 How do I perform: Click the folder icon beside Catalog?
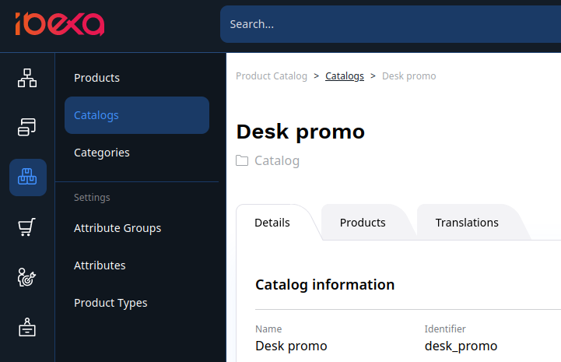[x=242, y=161]
